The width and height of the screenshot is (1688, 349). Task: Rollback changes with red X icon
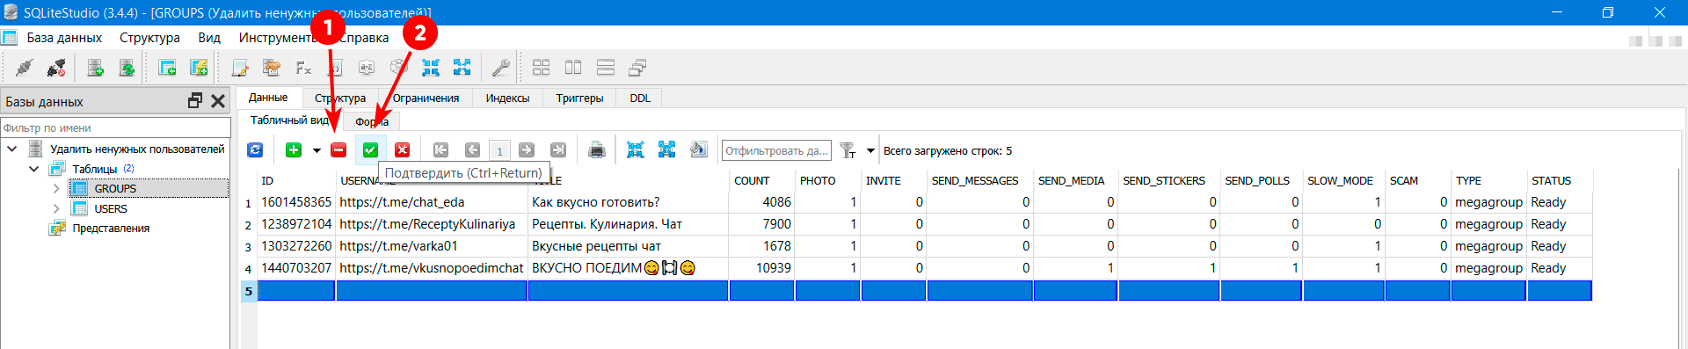pyautogui.click(x=402, y=150)
